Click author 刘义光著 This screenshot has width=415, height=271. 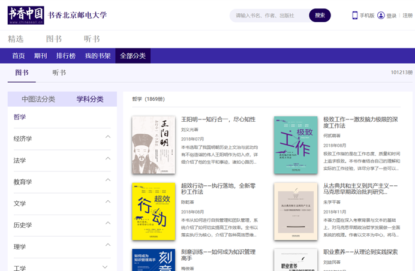click(190, 130)
